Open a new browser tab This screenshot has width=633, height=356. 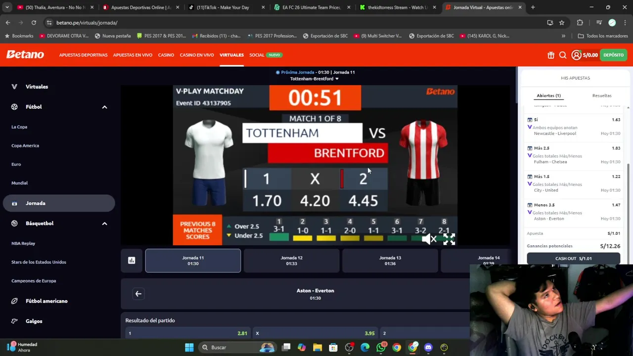(533, 7)
